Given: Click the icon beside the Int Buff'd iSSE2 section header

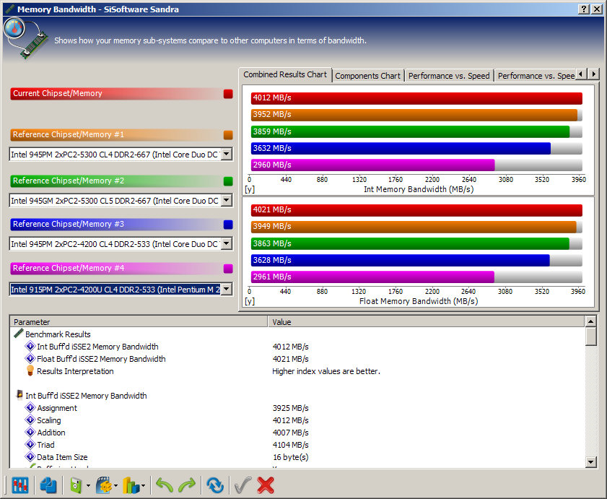Looking at the screenshot, I should [19, 395].
